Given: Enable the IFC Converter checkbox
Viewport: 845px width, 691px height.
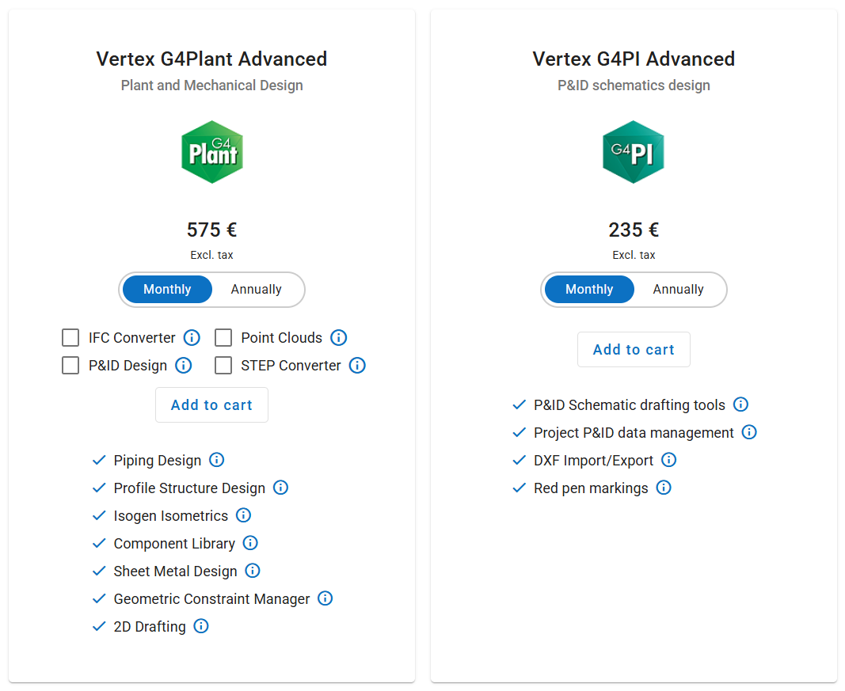Looking at the screenshot, I should coord(70,338).
